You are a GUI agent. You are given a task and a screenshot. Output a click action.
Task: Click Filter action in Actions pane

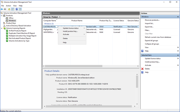(147, 30)
